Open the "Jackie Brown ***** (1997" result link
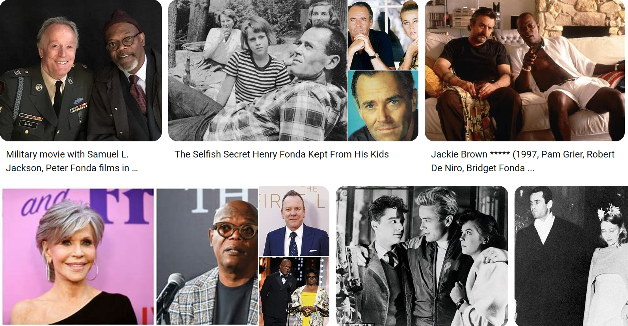This screenshot has height=326, width=628. click(523, 154)
